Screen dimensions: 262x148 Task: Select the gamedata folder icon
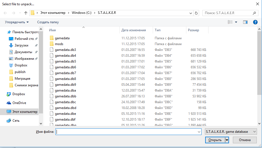click(x=52, y=38)
